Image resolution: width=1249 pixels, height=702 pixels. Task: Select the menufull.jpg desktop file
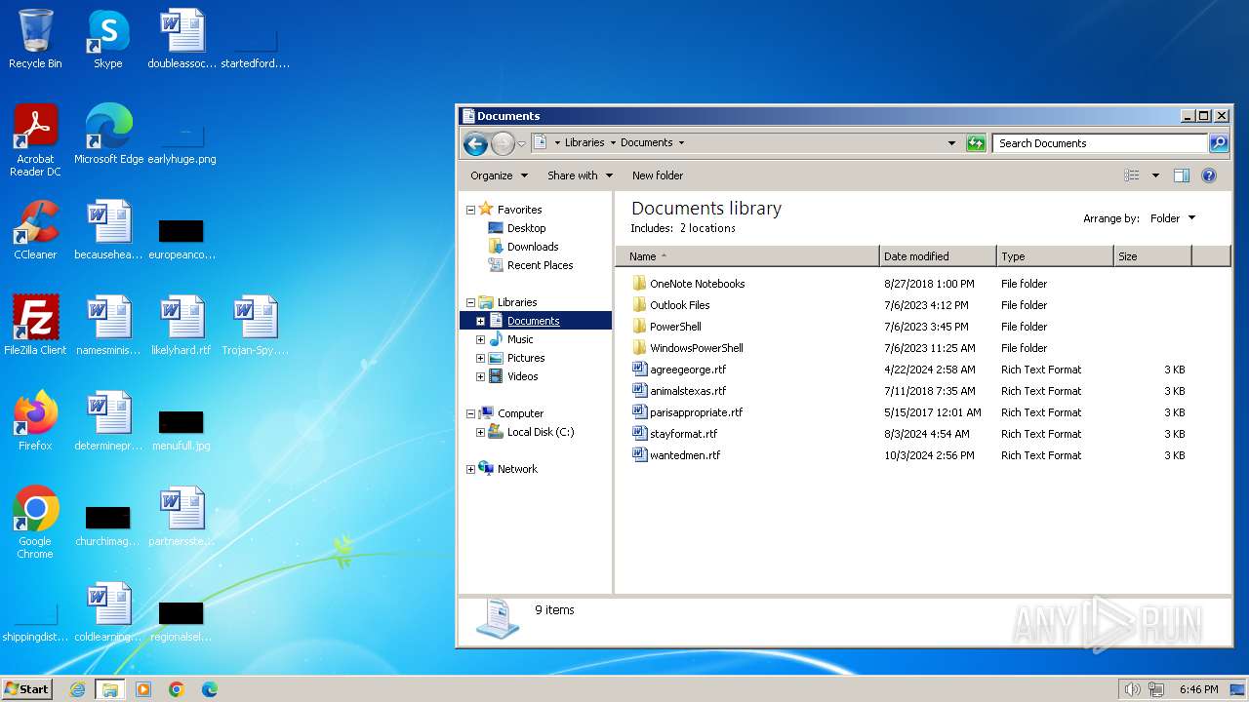181,429
